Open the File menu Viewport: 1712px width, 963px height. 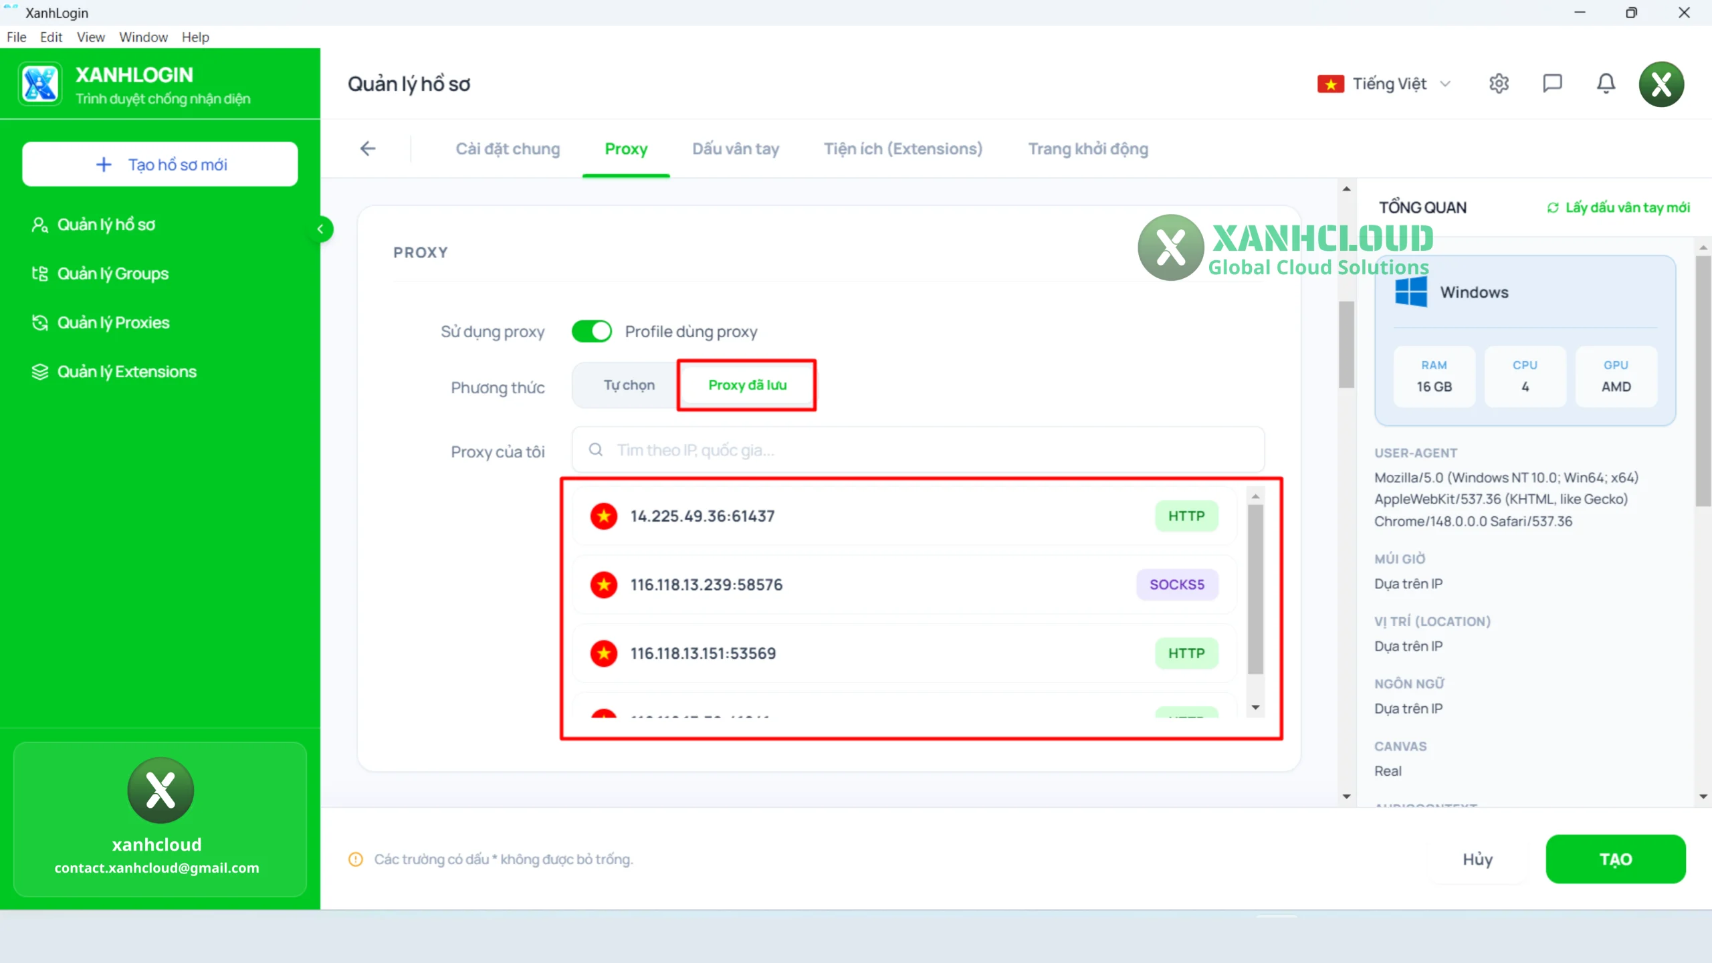[x=17, y=37]
